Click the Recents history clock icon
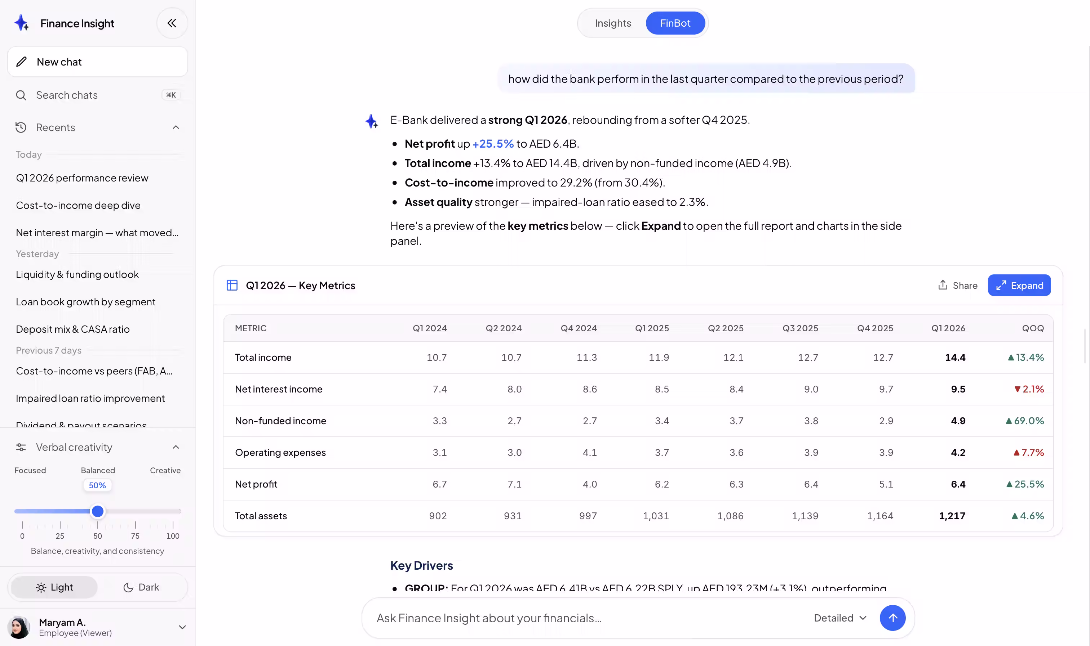 pyautogui.click(x=21, y=127)
